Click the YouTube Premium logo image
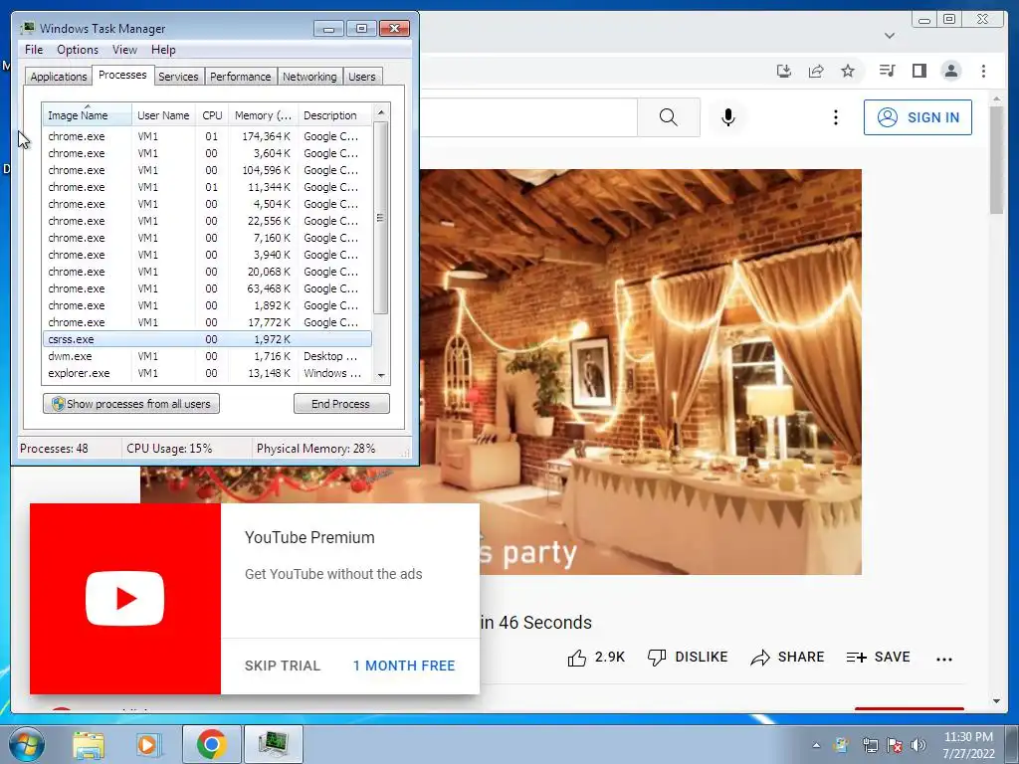Image resolution: width=1019 pixels, height=764 pixels. (x=124, y=598)
